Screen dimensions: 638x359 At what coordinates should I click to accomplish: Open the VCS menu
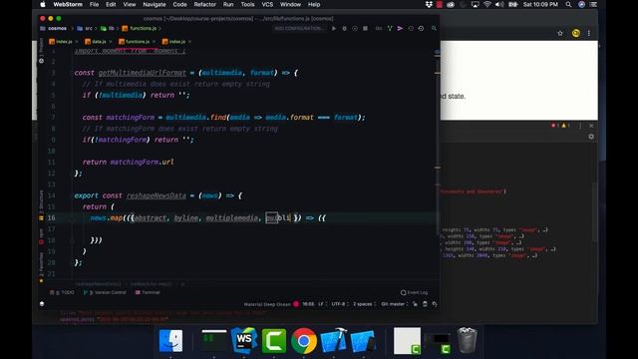pyautogui.click(x=267, y=4)
